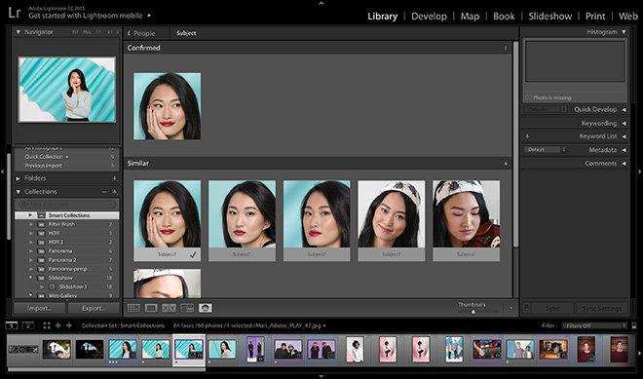Click the Sync Settings button
Screen dimensions: 643x379
(601, 308)
